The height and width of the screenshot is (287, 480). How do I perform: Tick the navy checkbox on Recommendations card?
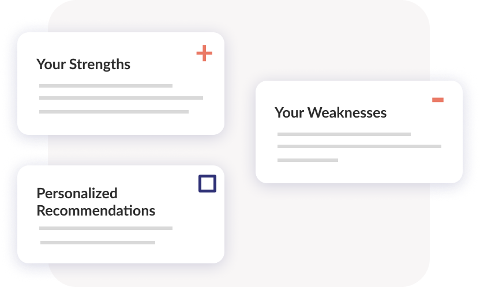208,183
